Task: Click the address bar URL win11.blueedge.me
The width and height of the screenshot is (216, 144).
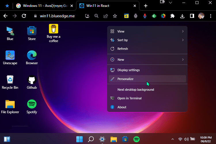Action: point(57,16)
